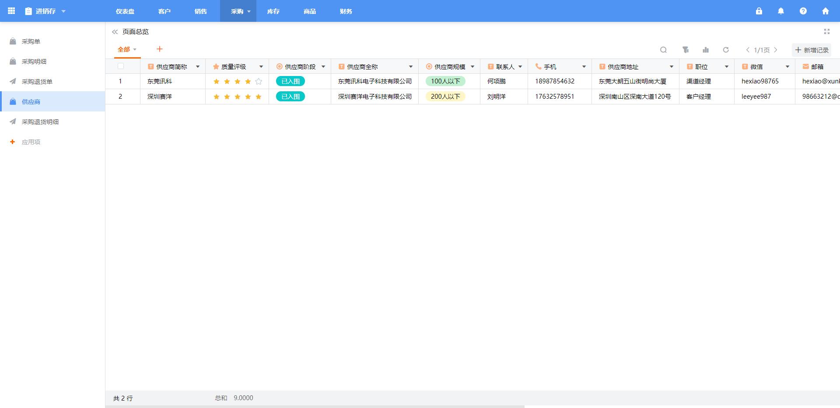Tick the select-all header checkbox

coord(121,66)
